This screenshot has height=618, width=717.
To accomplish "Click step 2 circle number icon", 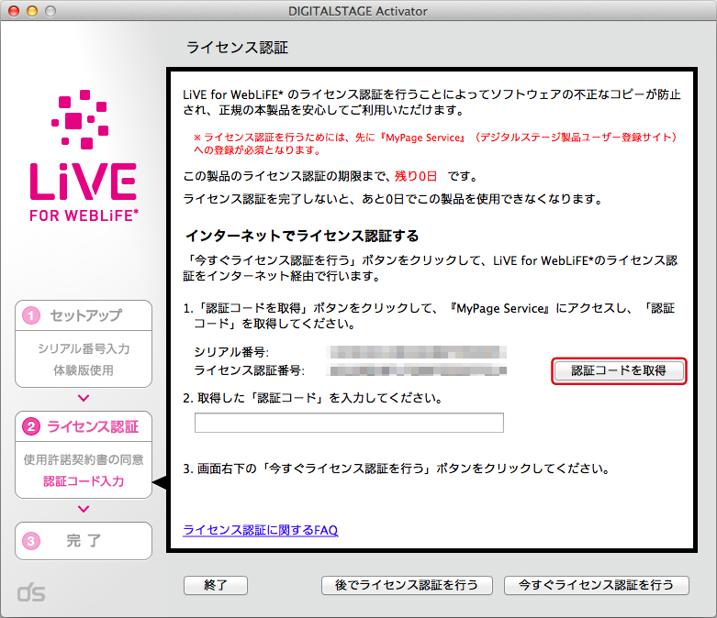I will point(31,426).
